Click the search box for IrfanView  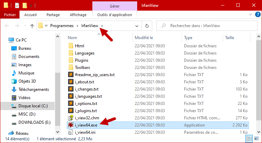pyautogui.click(x=207, y=26)
